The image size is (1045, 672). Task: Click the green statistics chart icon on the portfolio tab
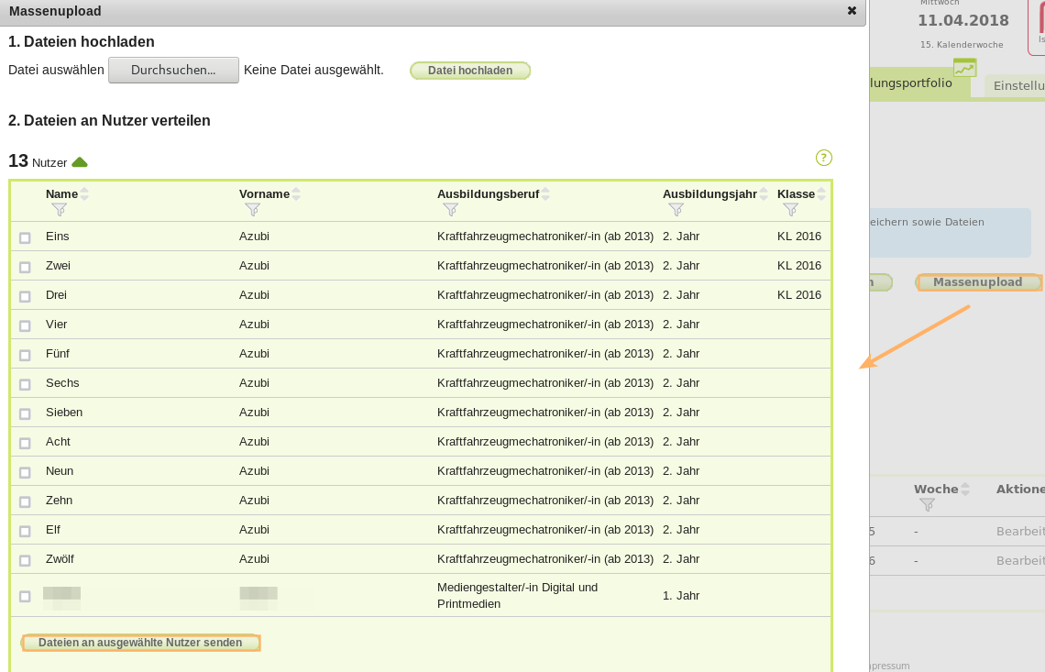click(965, 67)
